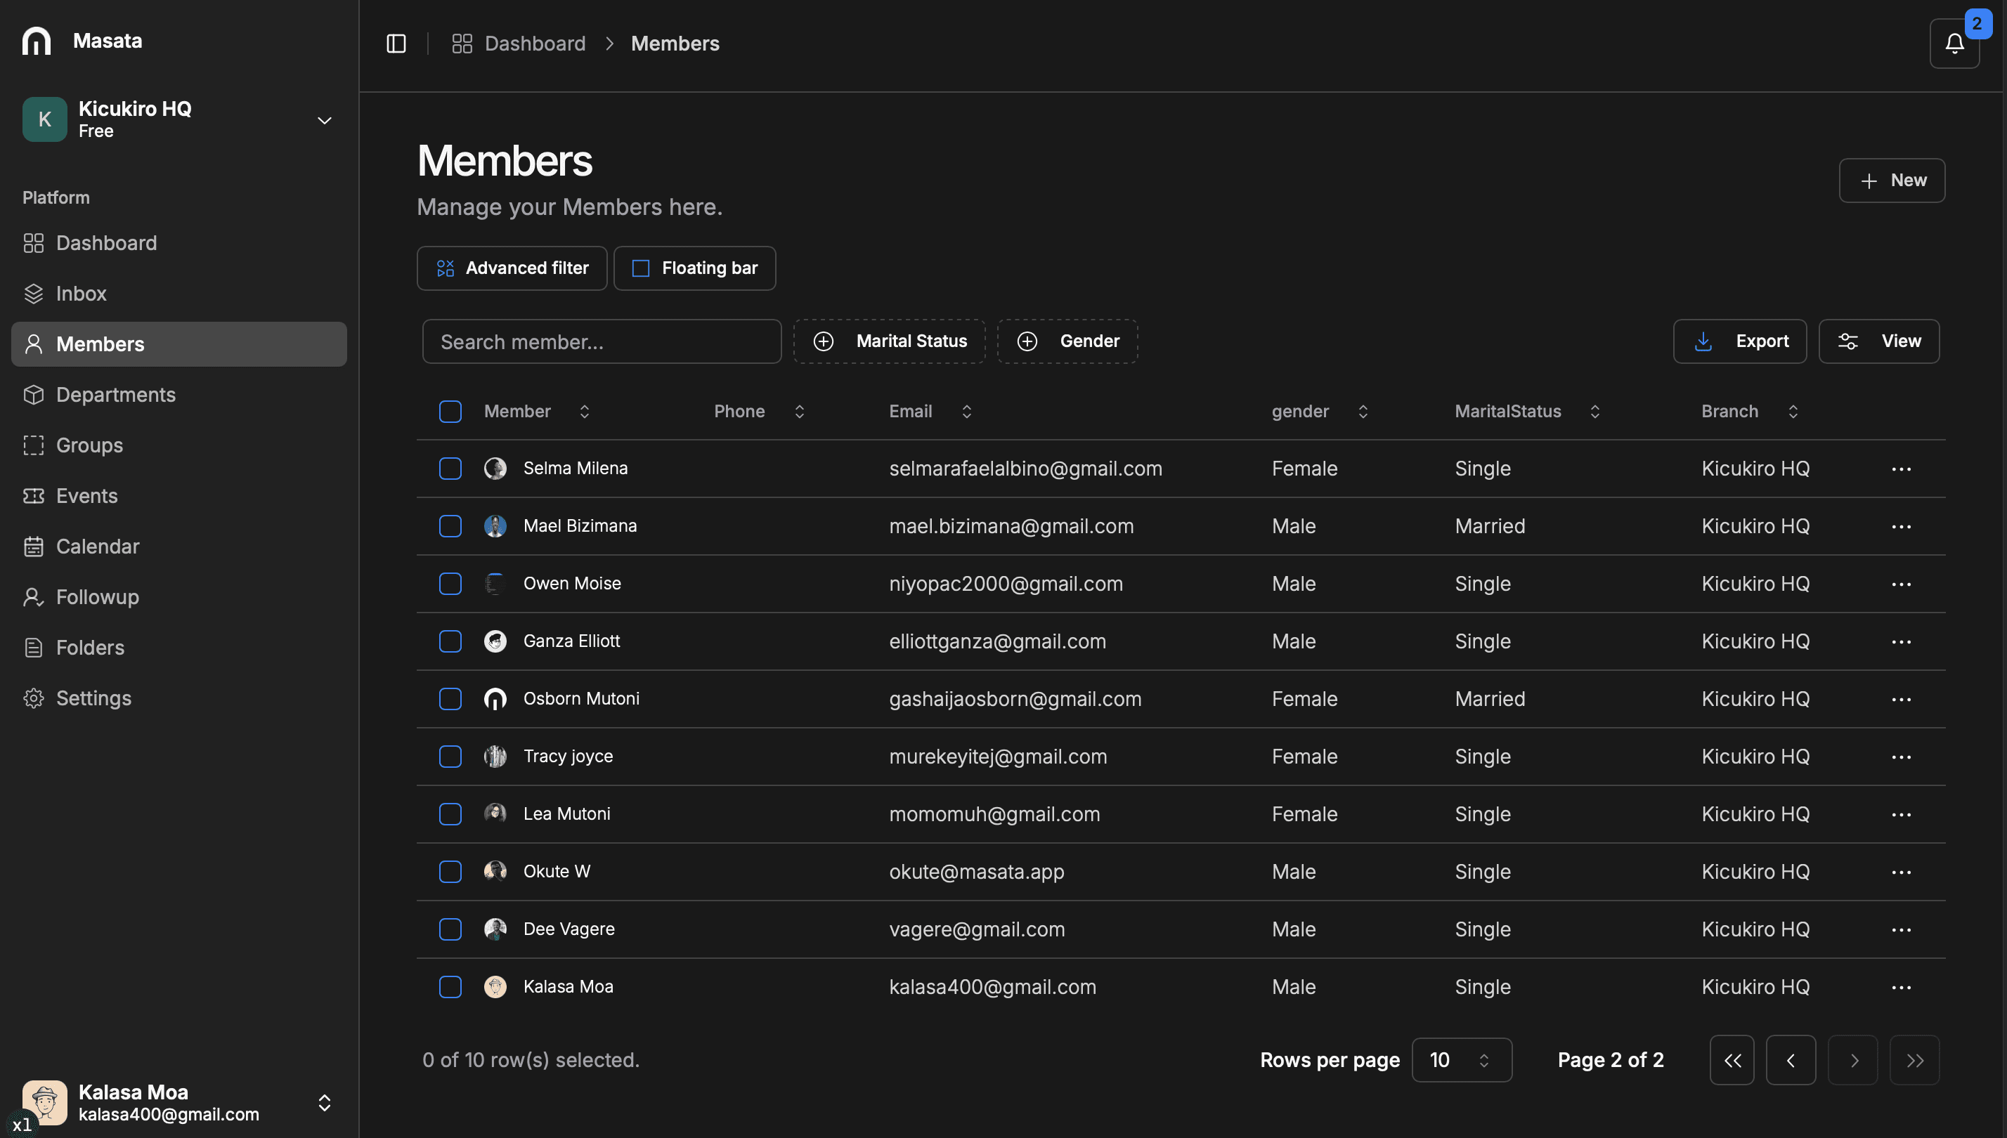
Task: Focus the Search member field
Action: [602, 341]
